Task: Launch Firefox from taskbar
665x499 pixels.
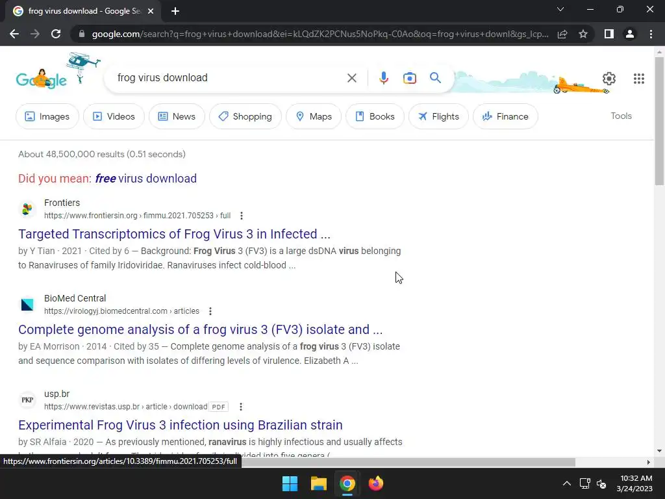Action: [x=376, y=483]
